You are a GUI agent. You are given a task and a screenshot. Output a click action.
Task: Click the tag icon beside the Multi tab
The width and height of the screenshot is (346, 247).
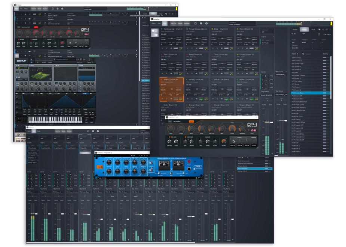click(x=319, y=29)
